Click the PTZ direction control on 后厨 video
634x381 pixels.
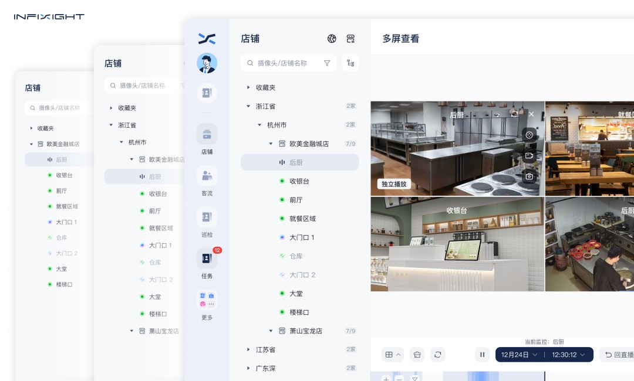529,135
